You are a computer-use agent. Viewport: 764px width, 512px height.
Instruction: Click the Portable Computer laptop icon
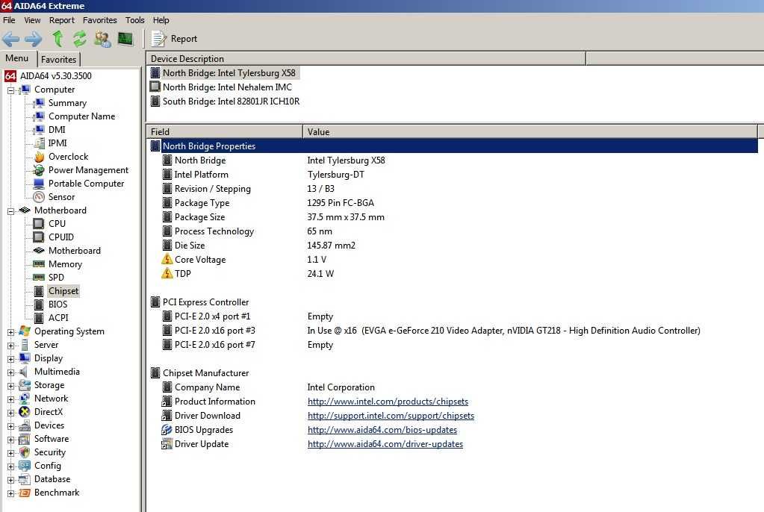39,184
